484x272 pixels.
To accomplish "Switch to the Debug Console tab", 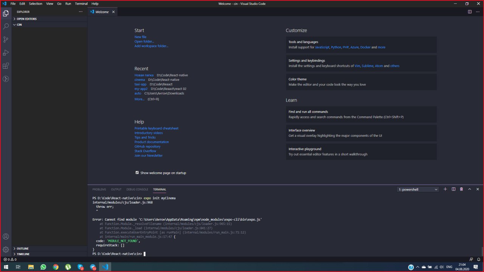I will tap(137, 189).
